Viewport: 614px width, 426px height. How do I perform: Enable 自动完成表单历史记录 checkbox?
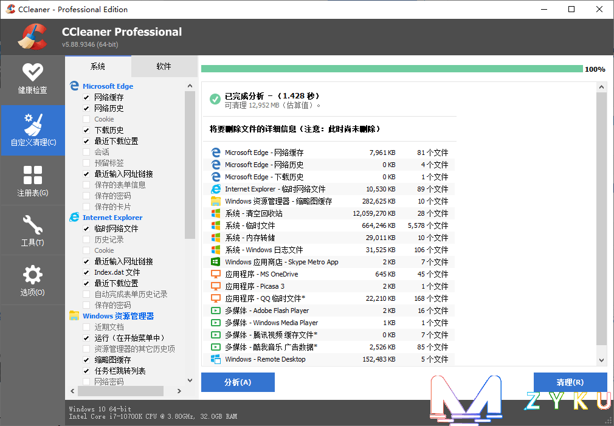(86, 294)
